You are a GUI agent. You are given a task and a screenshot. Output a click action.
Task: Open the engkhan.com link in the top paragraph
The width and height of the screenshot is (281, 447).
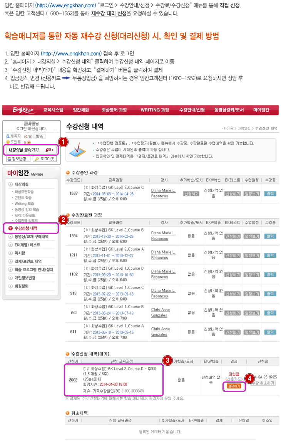coord(65,5)
